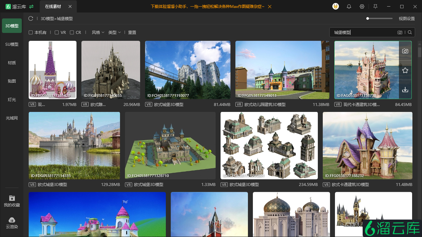The width and height of the screenshot is (422, 237).
Task: Click the 81.44MB file size text
Action: pos(222,105)
